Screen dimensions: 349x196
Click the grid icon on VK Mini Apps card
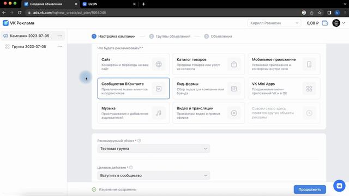[x=309, y=89]
